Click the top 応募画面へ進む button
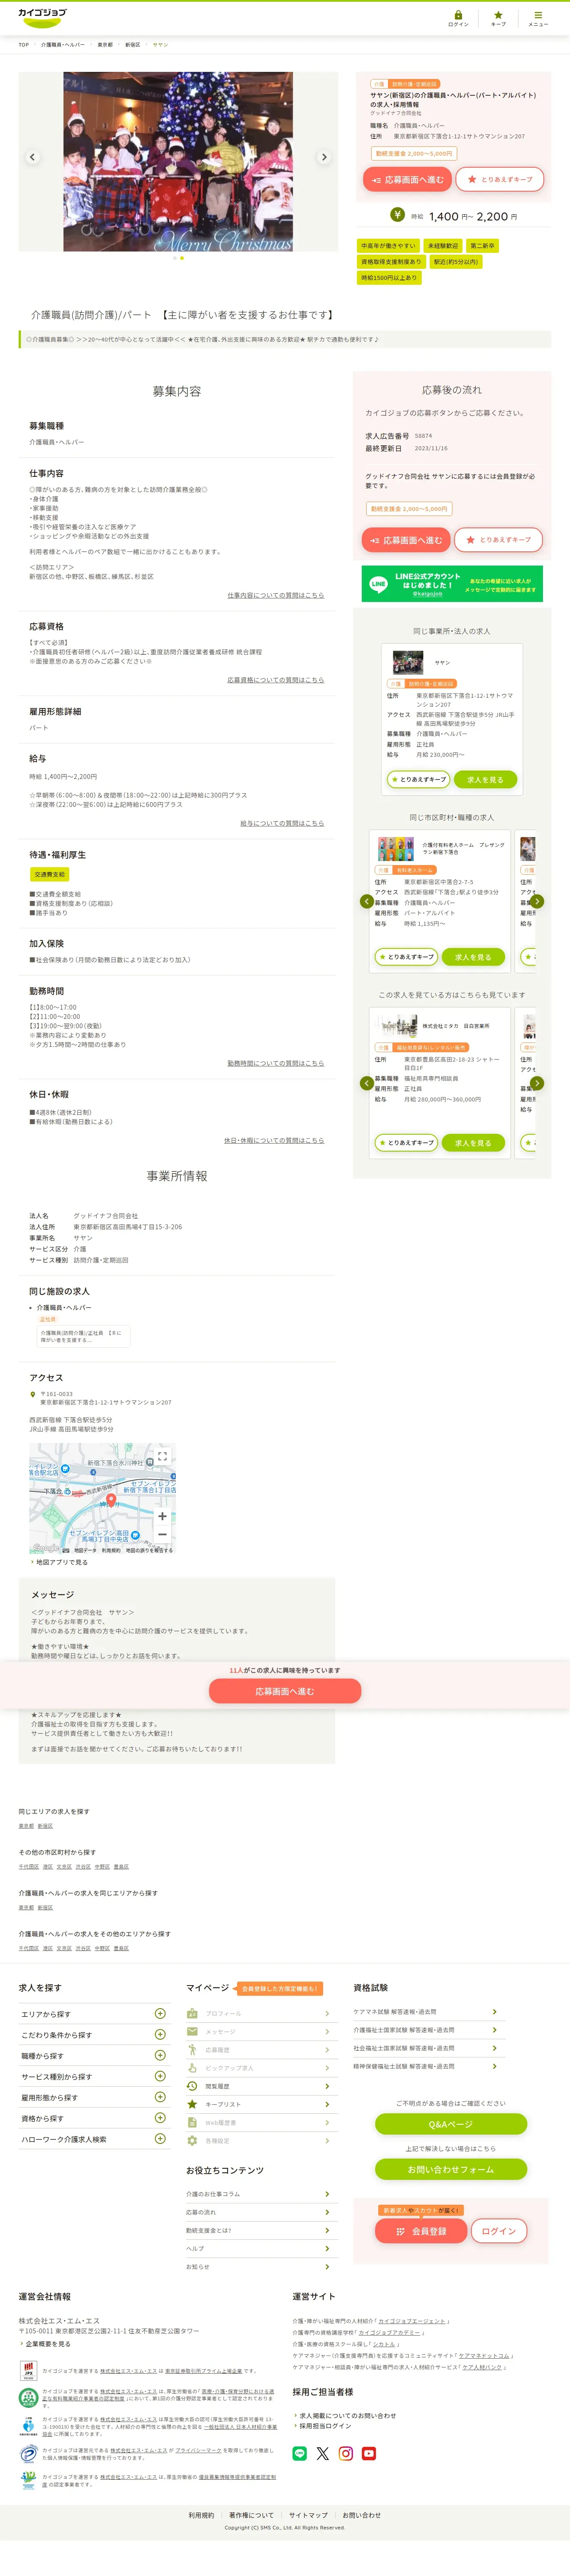Viewport: 570px width, 2576px height. (x=407, y=180)
